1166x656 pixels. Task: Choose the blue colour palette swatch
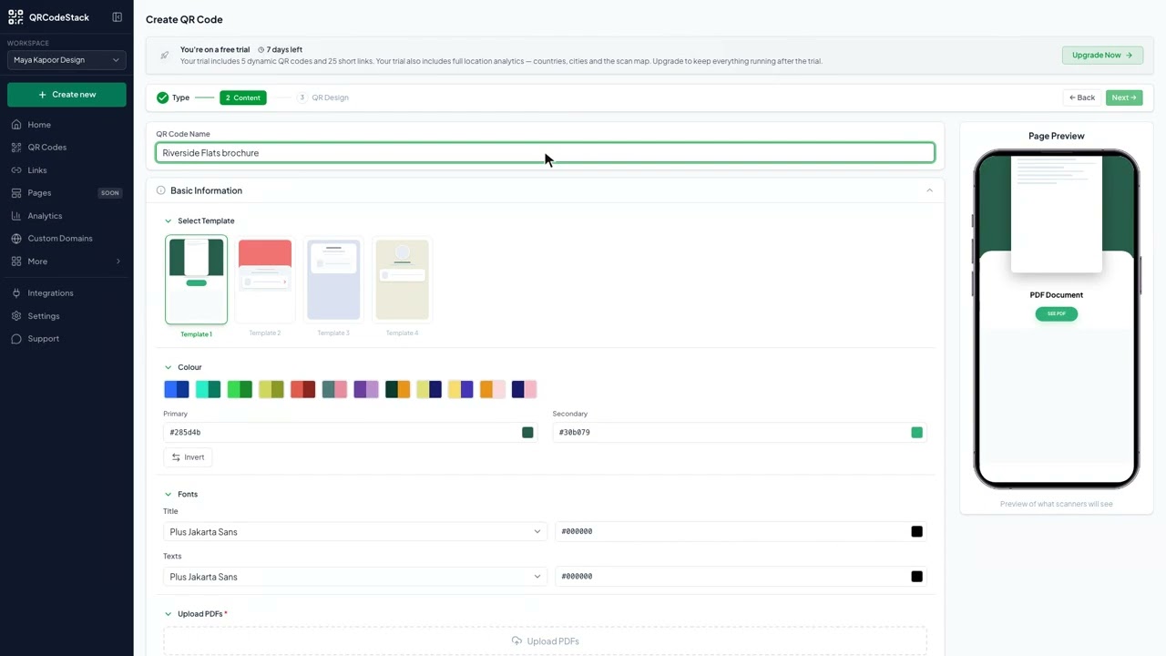[x=177, y=390]
